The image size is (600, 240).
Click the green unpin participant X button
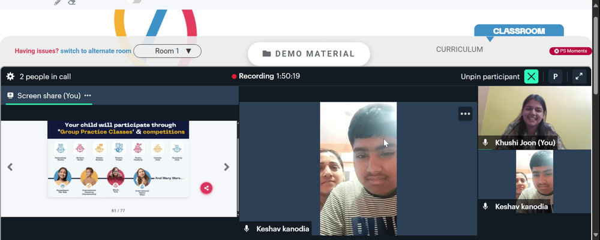(531, 77)
